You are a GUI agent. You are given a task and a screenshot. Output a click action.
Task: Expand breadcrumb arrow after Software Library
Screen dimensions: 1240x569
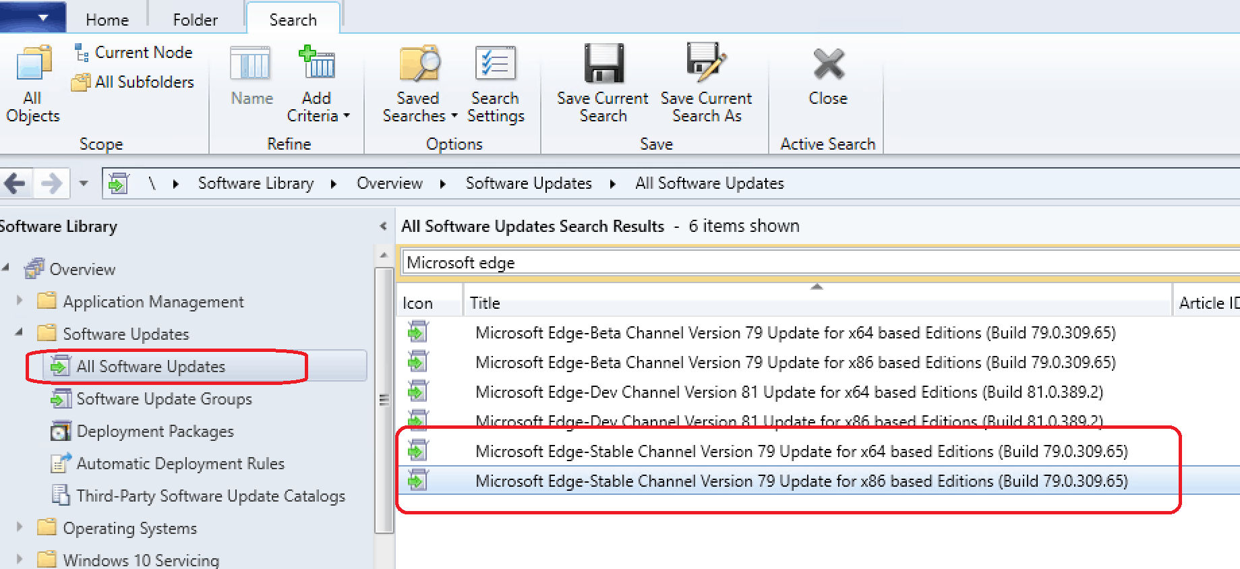pyautogui.click(x=334, y=184)
